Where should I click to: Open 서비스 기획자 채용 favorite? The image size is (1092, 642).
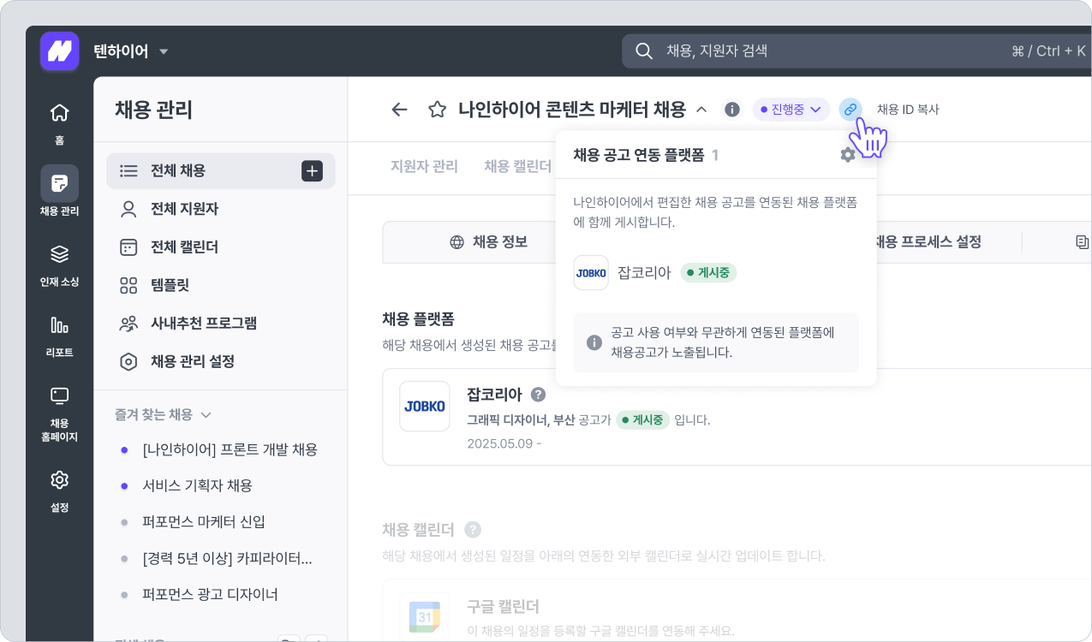coord(198,485)
